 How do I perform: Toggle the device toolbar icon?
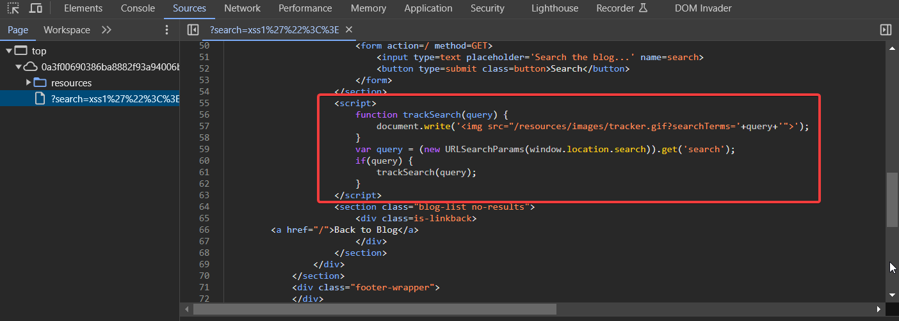[x=36, y=8]
